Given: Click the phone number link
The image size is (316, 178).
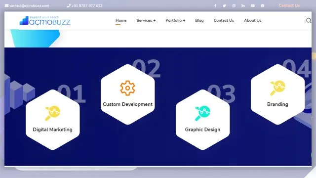Looking at the screenshot, I should pos(84,5).
